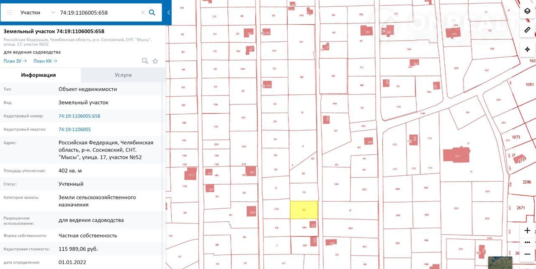Collapse the left info panel with chevron
The height and width of the screenshot is (269, 536).
(169, 13)
